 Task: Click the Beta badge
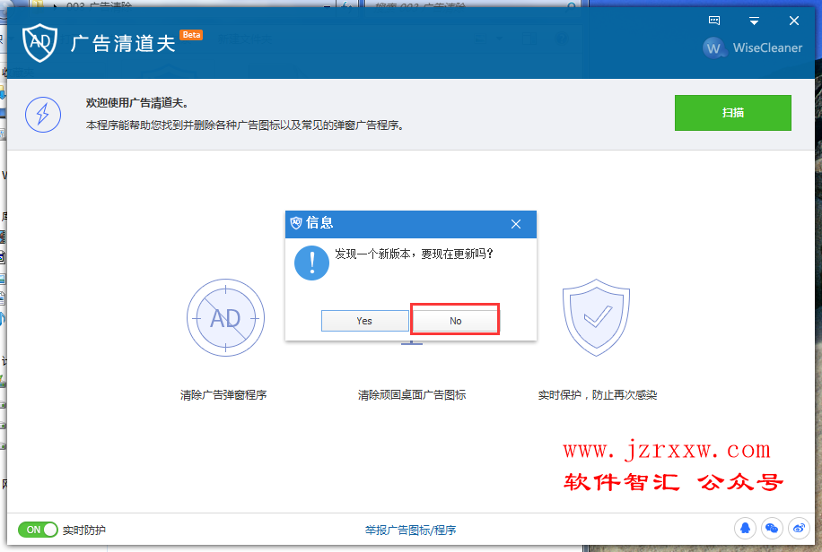(x=191, y=35)
